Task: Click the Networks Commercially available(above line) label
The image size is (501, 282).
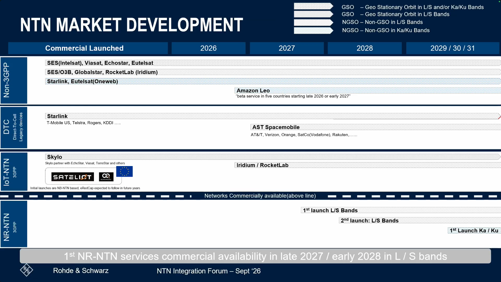Action: (x=260, y=196)
